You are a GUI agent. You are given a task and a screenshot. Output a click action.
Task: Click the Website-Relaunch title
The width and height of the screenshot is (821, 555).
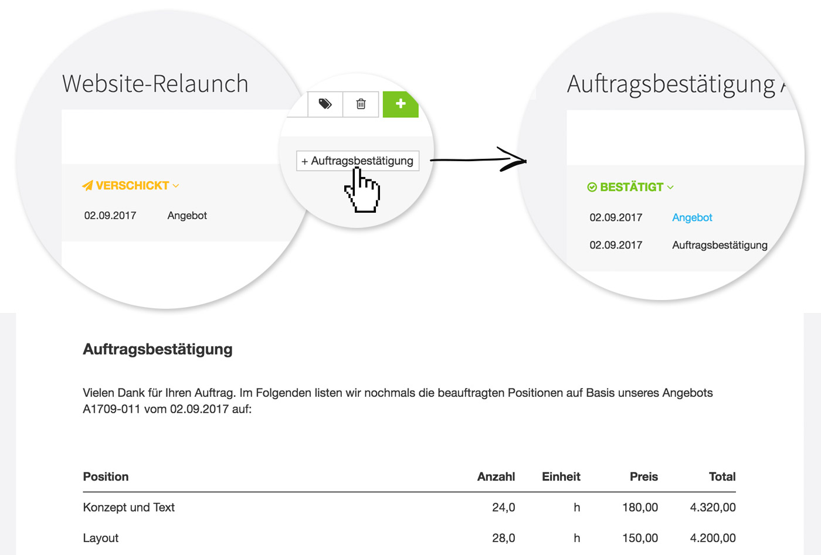155,84
